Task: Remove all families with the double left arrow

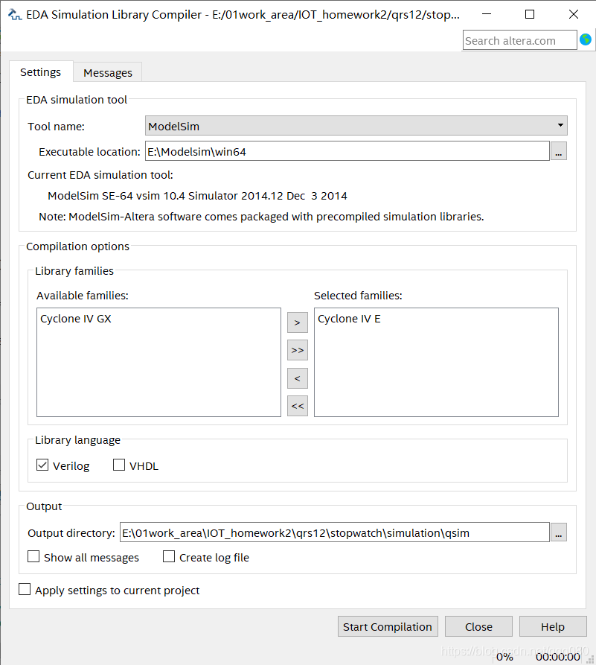Action: tap(298, 406)
